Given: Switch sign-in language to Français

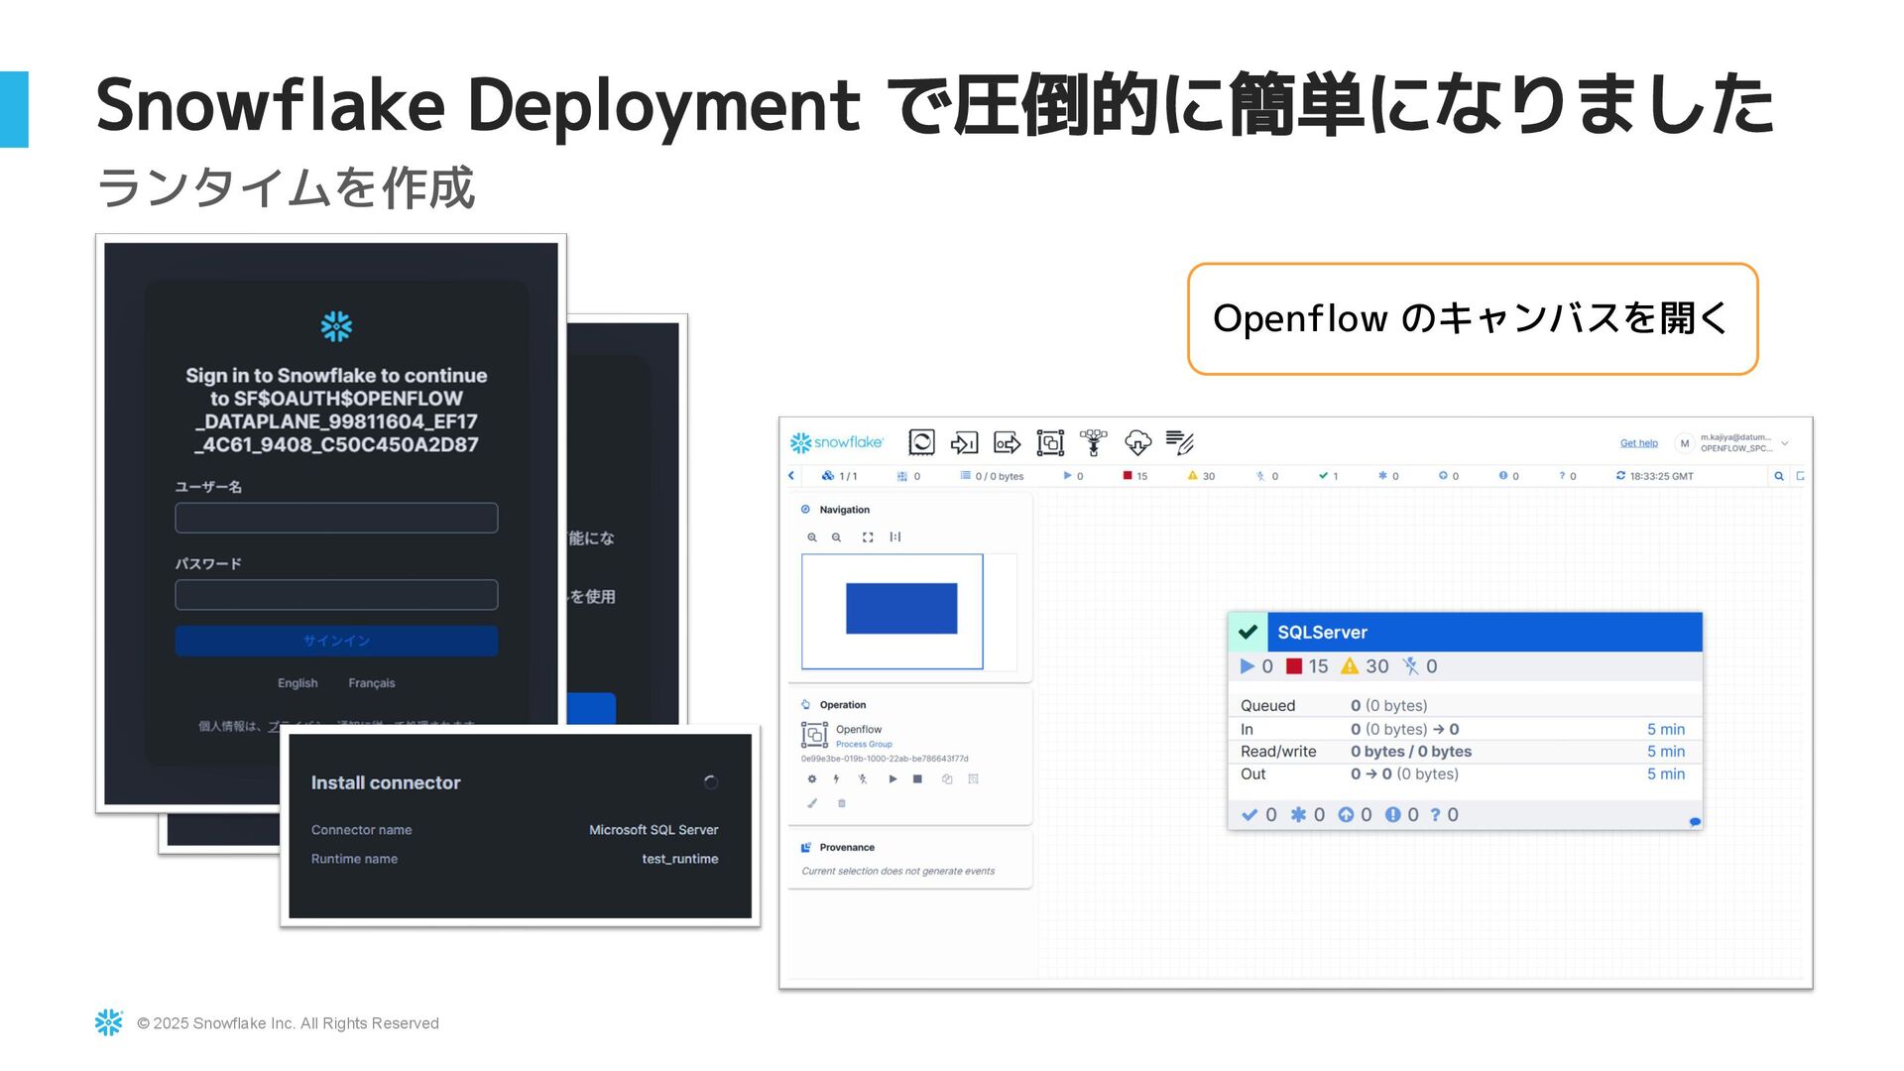Looking at the screenshot, I should coord(371,683).
